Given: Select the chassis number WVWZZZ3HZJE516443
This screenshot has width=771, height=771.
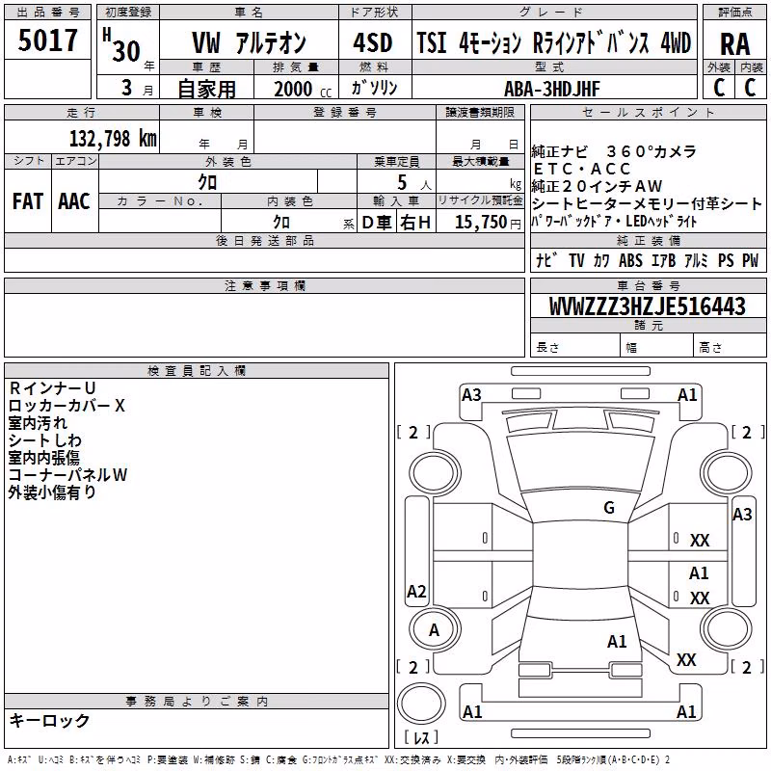Looking at the screenshot, I should 648,306.
